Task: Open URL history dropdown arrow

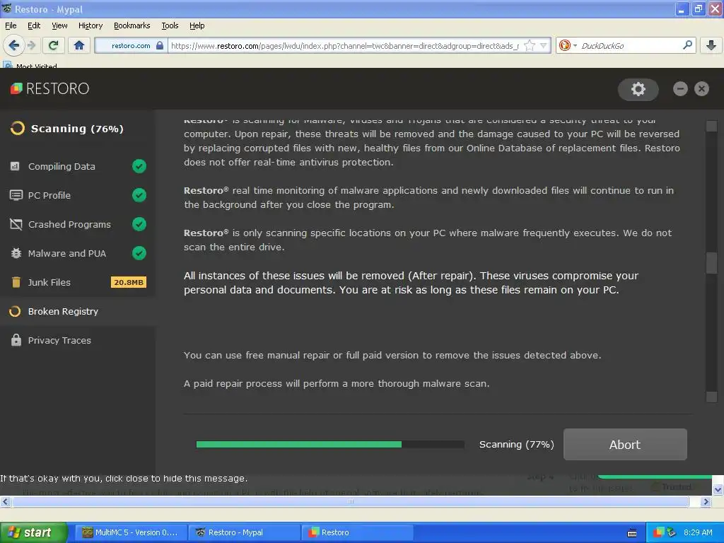Action: (x=544, y=45)
